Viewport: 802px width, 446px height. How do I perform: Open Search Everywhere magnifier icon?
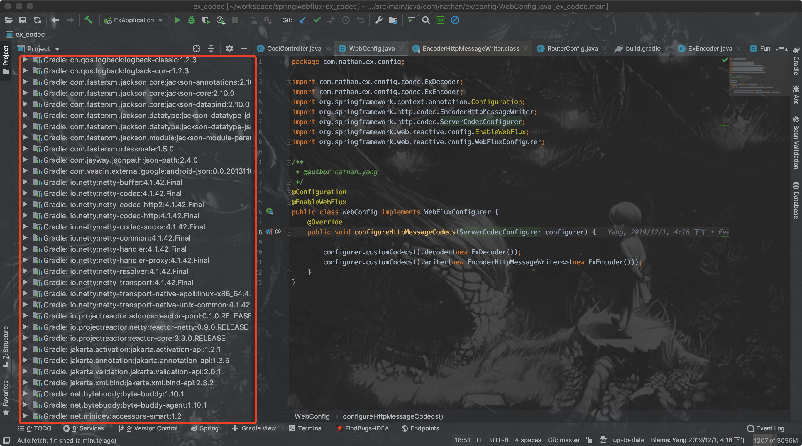point(426,20)
